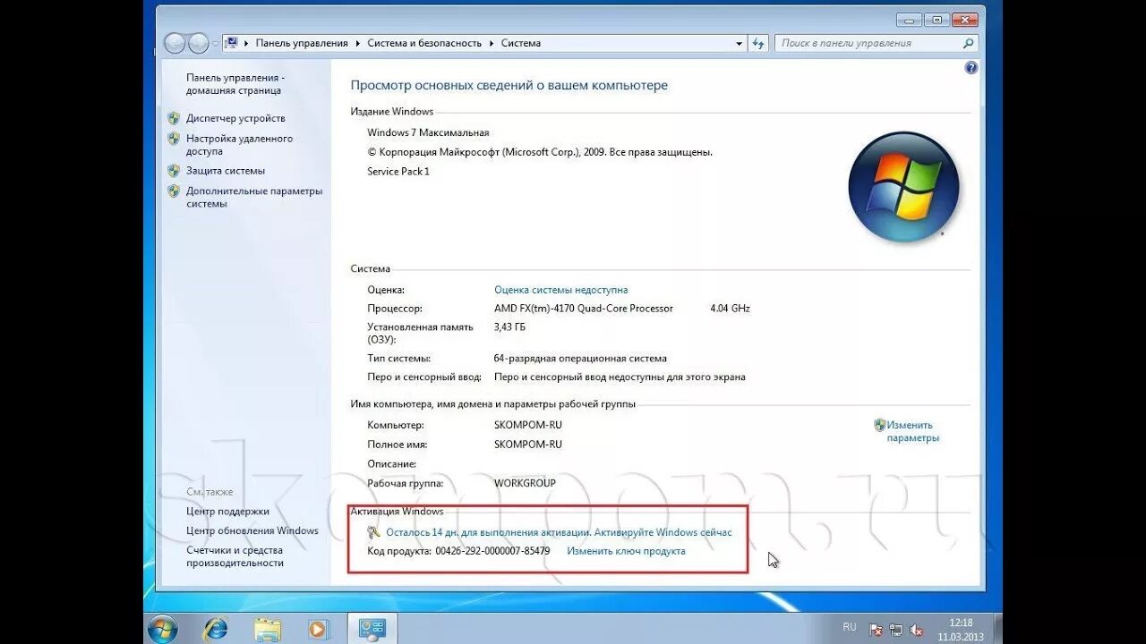Click shield icon beside Защита системы
This screenshot has height=644, width=1146.
174,171
